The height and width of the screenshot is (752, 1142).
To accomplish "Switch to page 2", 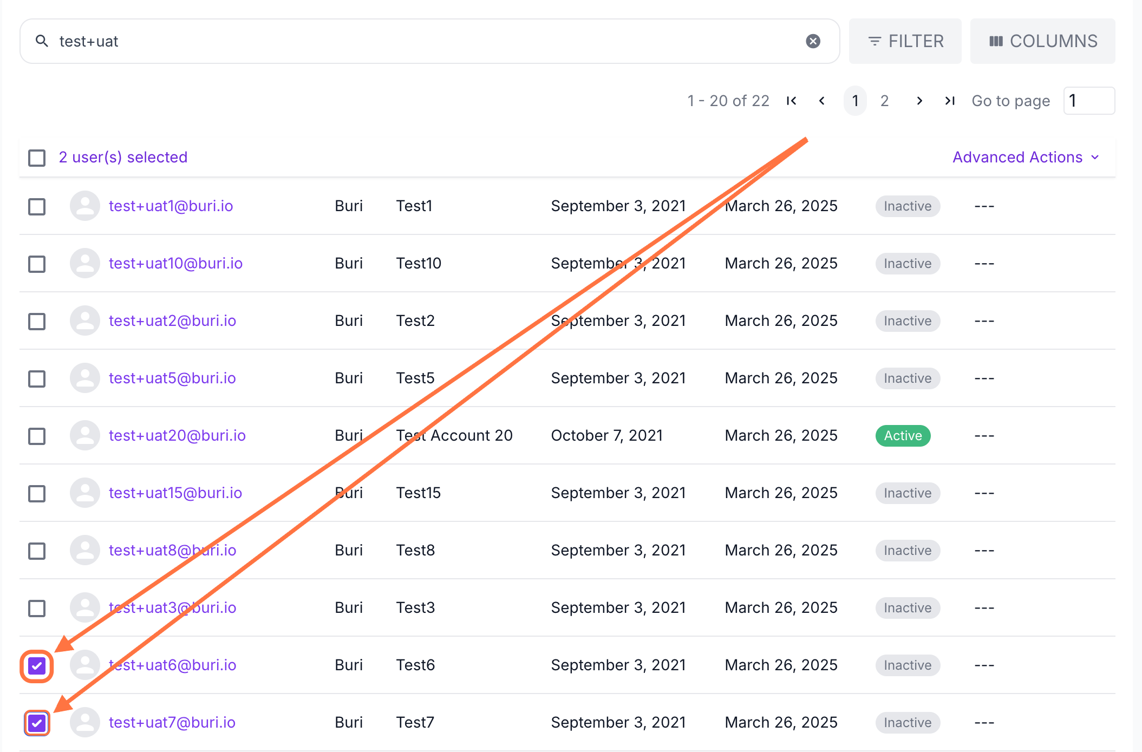I will coord(884,101).
